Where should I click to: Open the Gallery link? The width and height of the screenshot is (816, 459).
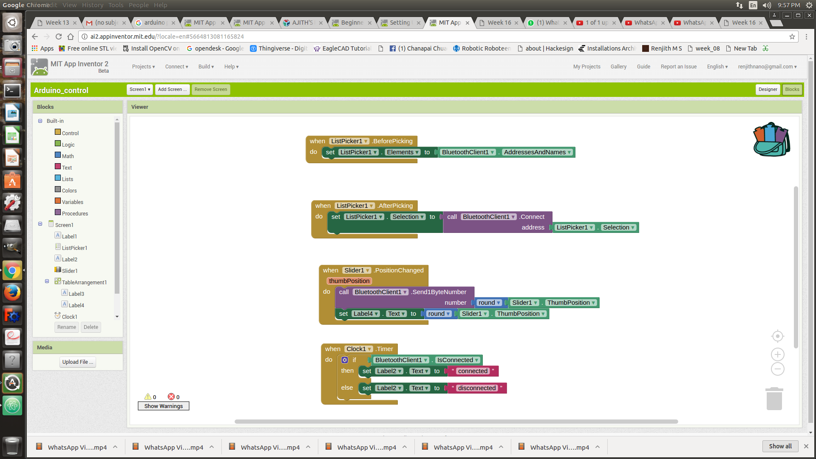pos(618,67)
